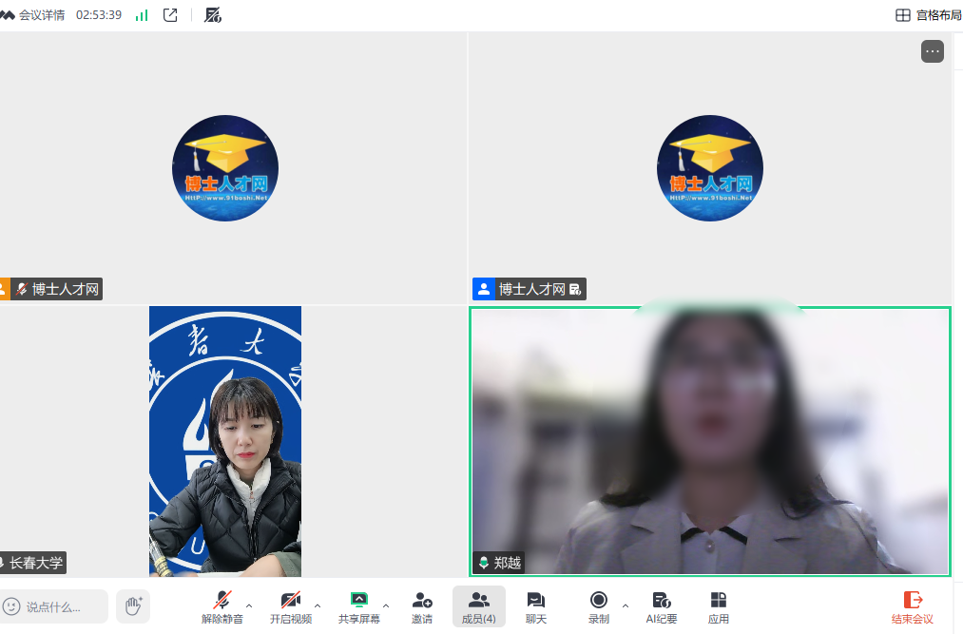Click the raise hand icon
Viewport: 963px width, 634px height.
[133, 605]
